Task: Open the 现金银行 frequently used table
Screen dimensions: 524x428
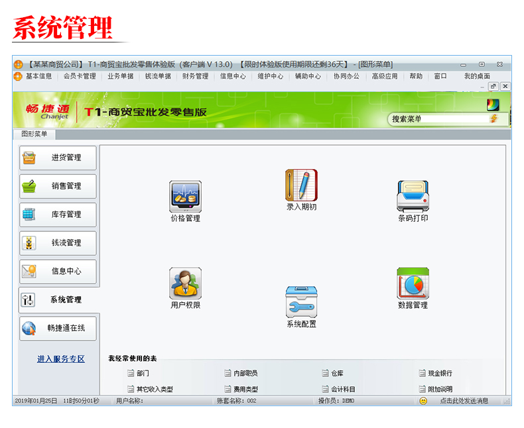Action: pos(440,374)
